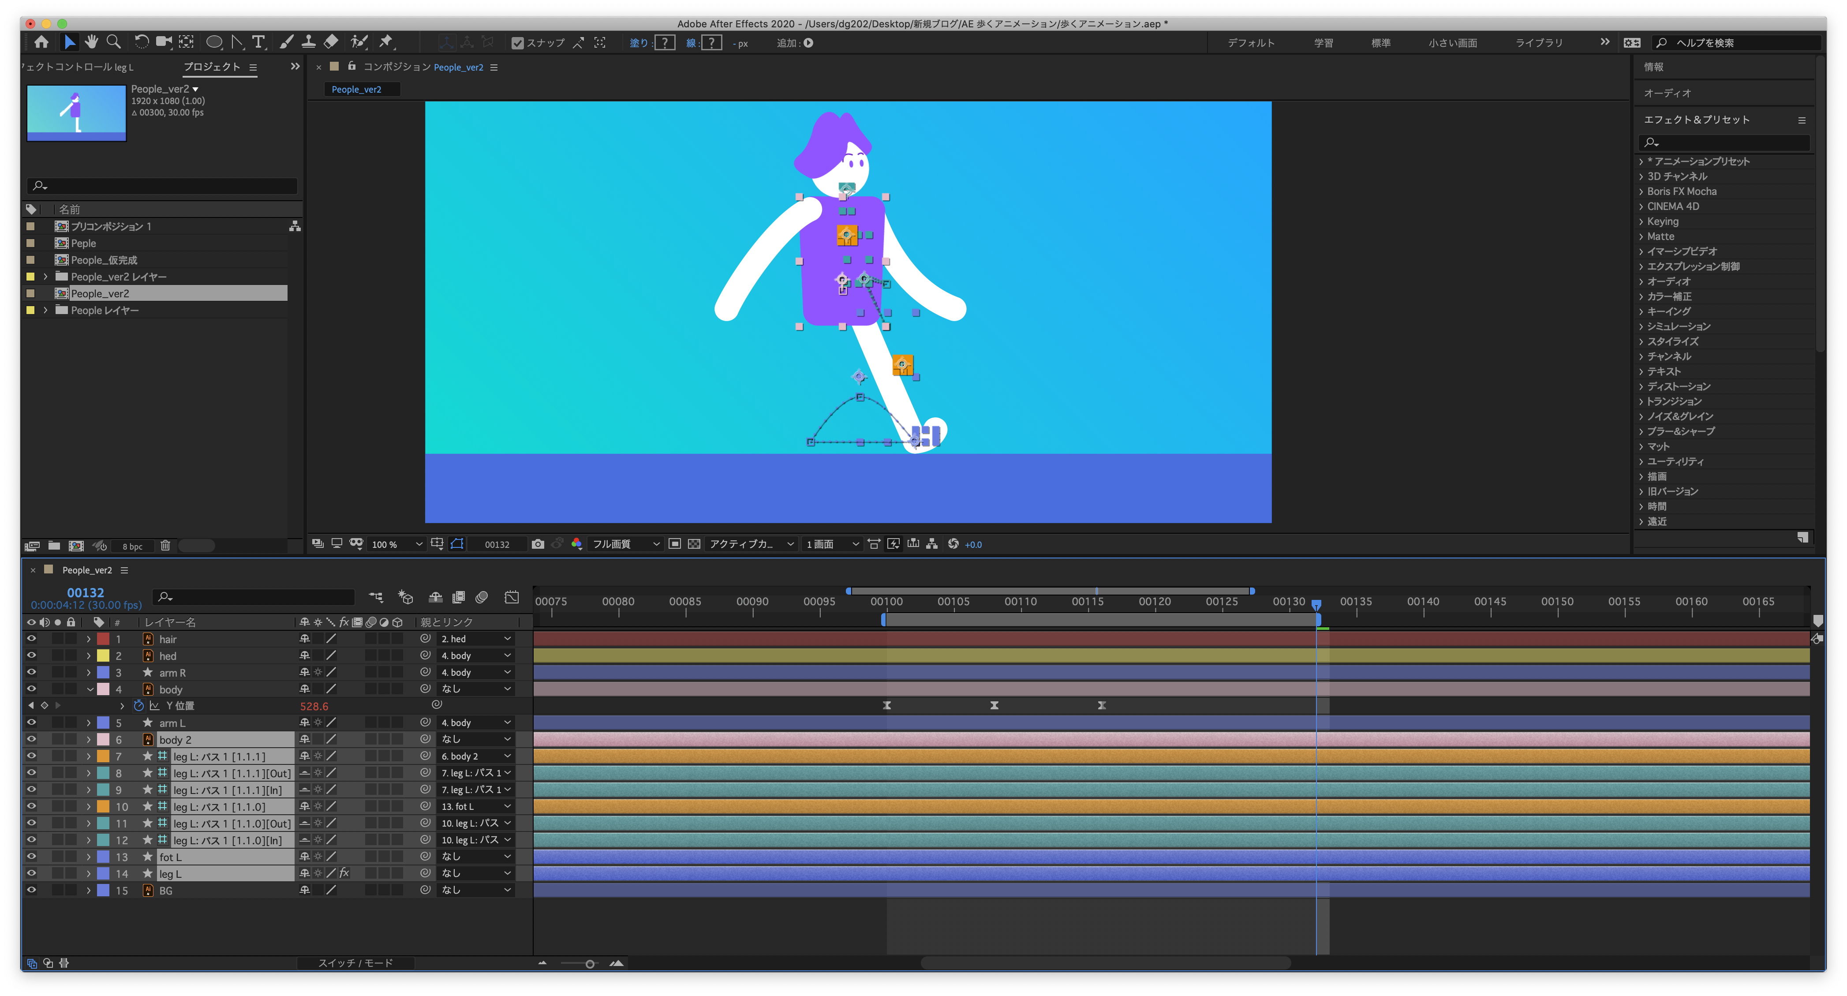Select the Ellipse shape tool
1847x996 pixels.
(213, 42)
